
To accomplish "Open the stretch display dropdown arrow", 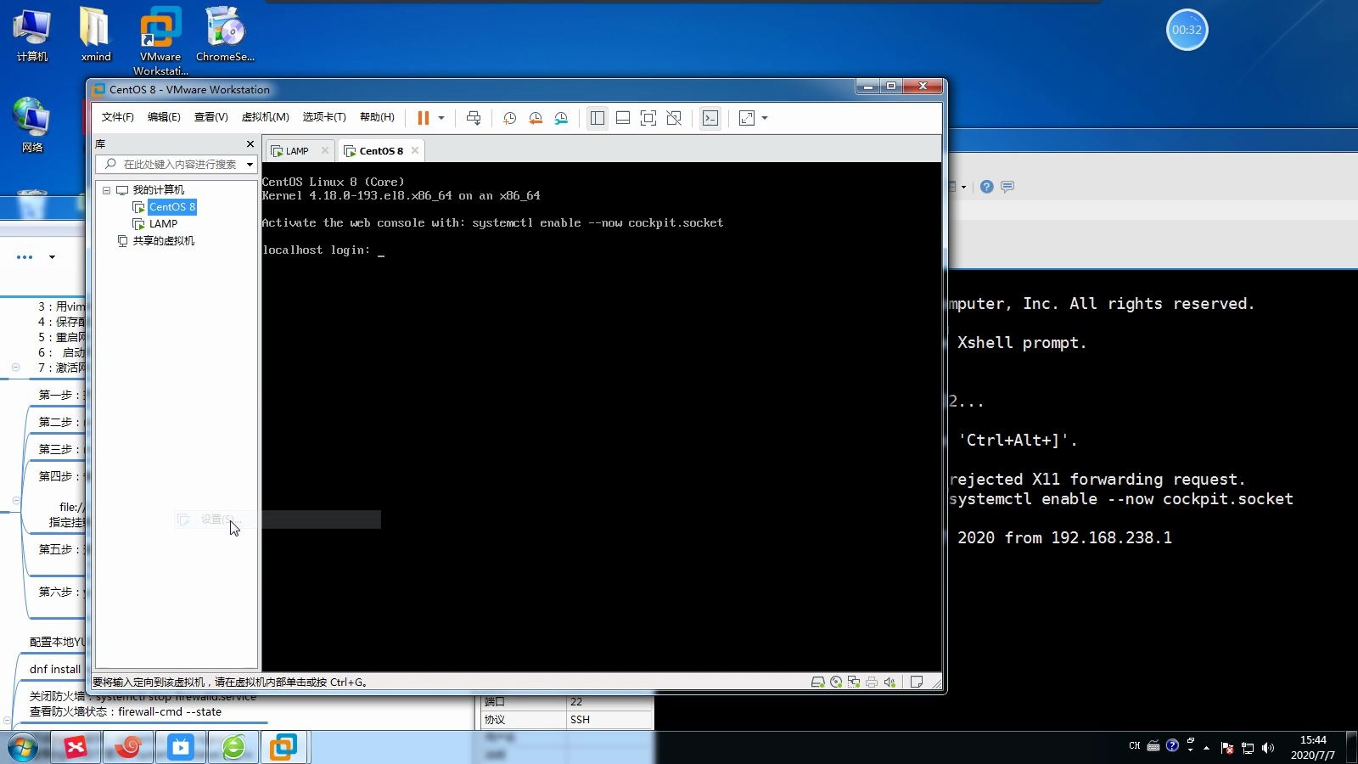I will (765, 118).
